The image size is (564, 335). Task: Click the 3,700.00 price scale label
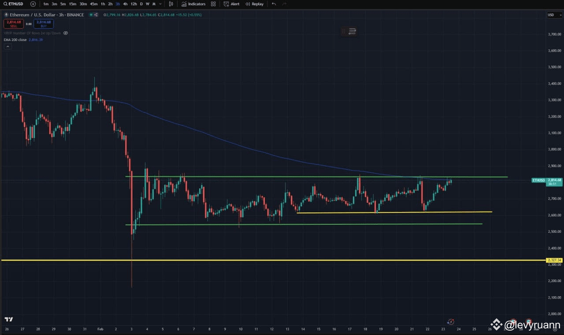pos(554,34)
